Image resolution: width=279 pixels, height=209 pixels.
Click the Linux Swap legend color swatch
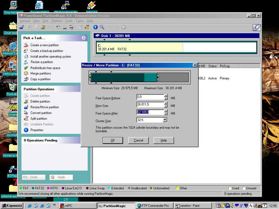point(87,188)
